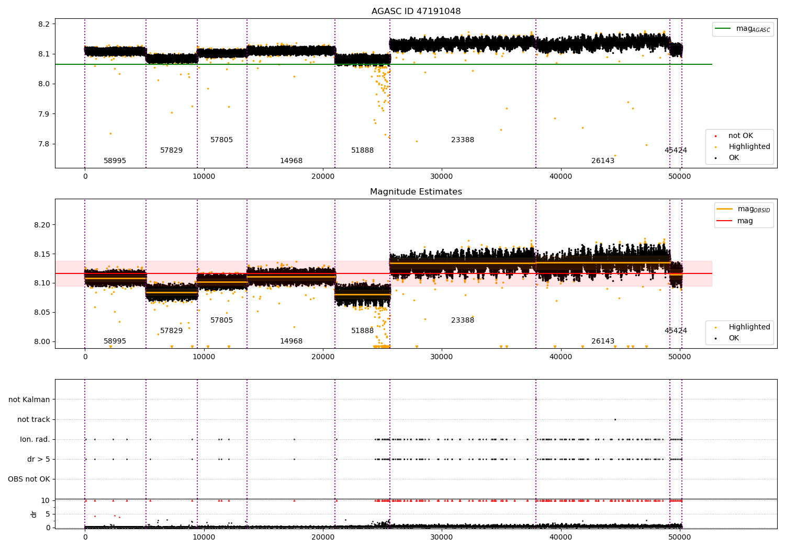Click the title 'AGASC ID 47191048'
This screenshot has width=785, height=549.
click(416, 12)
